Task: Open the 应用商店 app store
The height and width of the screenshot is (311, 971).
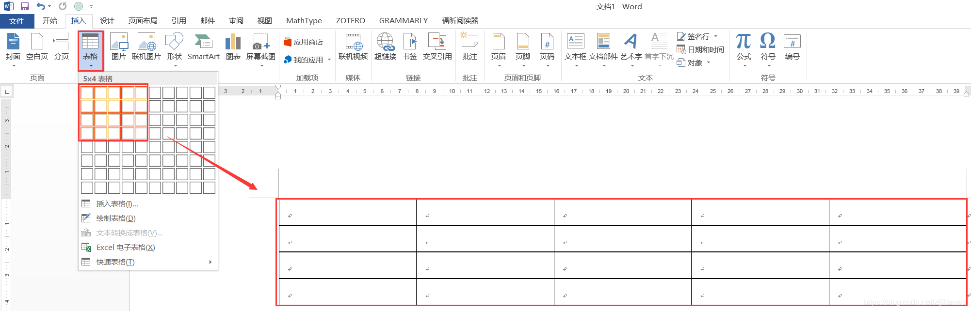Action: [304, 42]
